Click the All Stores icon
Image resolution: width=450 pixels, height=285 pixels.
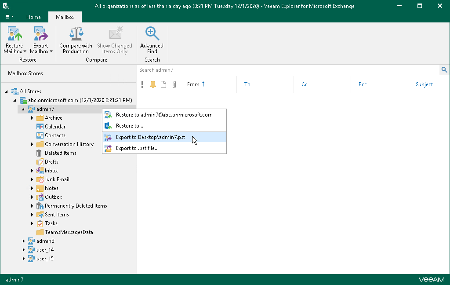click(15, 91)
